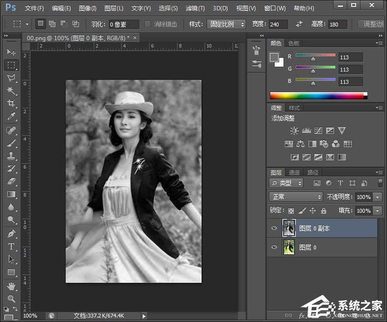
Task: Click the color spectrum ramp bar
Action: [316, 96]
